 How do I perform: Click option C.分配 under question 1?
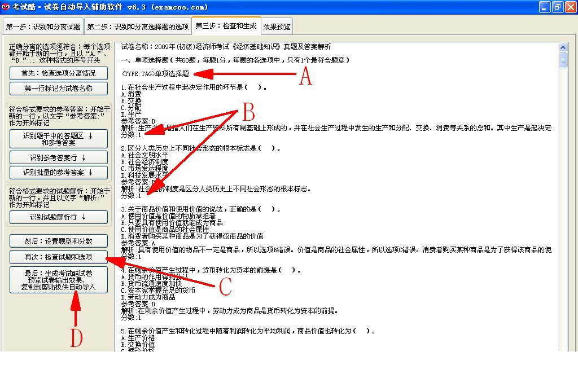tap(131, 108)
